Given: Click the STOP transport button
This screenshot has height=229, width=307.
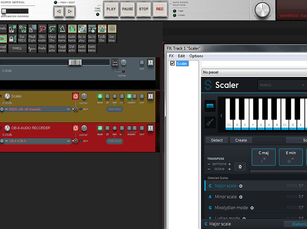Looking at the screenshot, I should (143, 9).
